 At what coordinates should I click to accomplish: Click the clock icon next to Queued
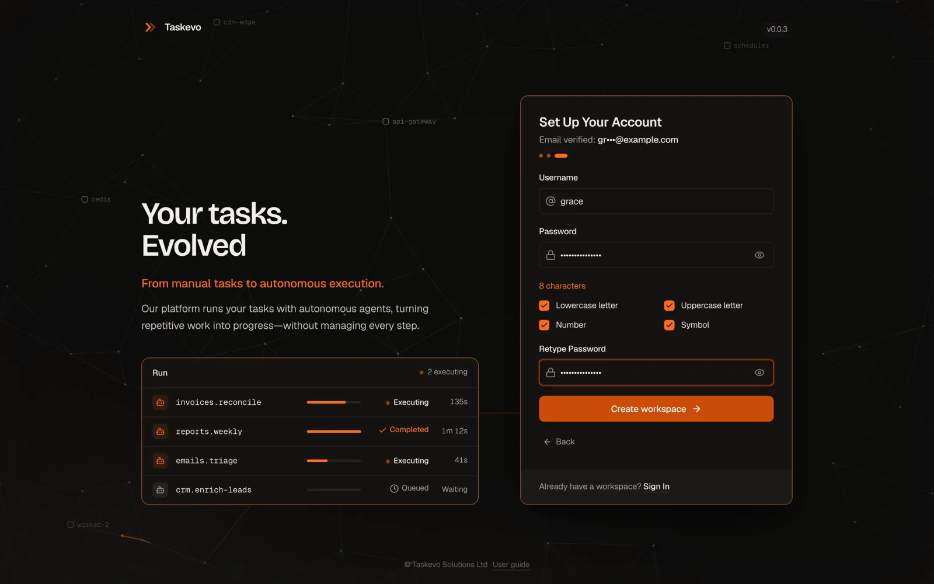point(394,488)
